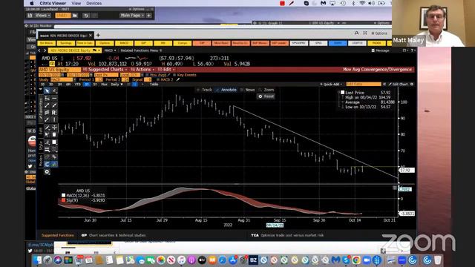Toggle the Key Events checkbox
This screenshot has height=267, width=475.
(x=174, y=75)
